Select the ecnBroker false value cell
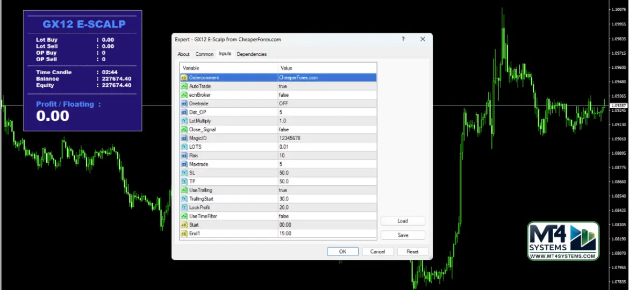This screenshot has height=290, width=629. [327, 95]
